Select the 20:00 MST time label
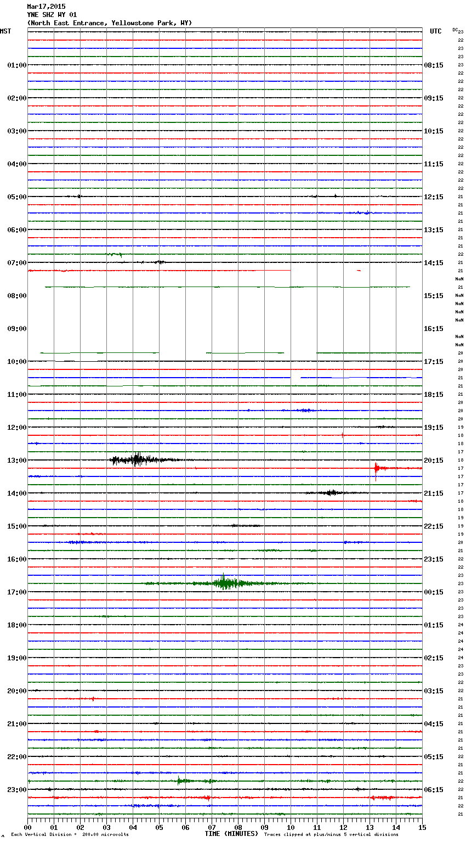 [x=17, y=691]
